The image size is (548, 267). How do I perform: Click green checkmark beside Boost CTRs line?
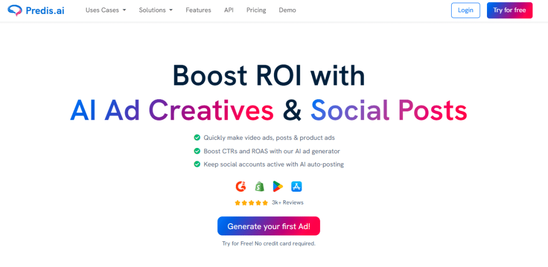[x=197, y=151]
